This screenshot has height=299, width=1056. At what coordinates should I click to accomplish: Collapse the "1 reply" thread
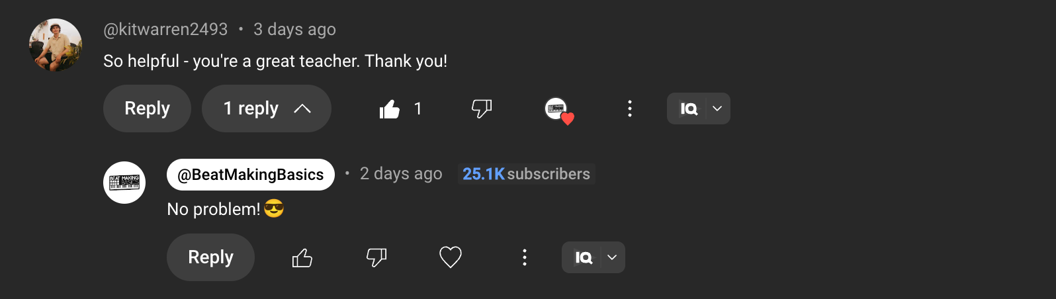[267, 108]
